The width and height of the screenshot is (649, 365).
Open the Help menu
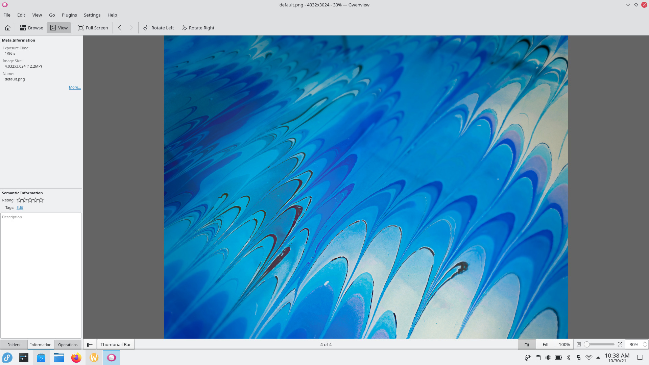point(112,15)
